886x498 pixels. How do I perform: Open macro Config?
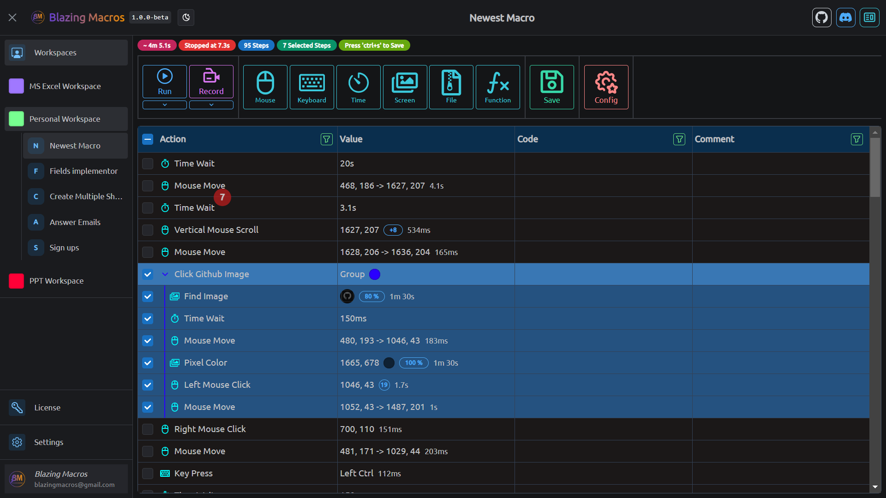pyautogui.click(x=606, y=87)
